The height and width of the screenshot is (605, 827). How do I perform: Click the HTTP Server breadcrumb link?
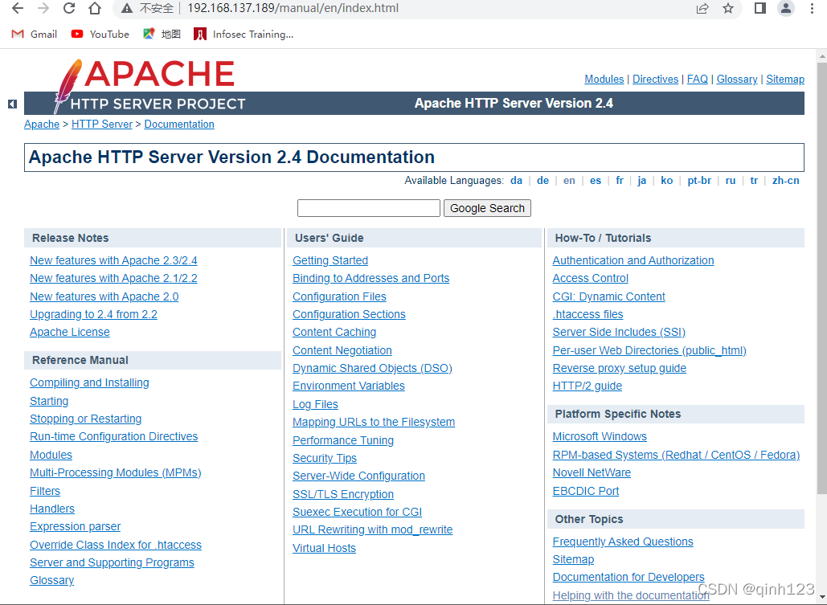click(102, 124)
